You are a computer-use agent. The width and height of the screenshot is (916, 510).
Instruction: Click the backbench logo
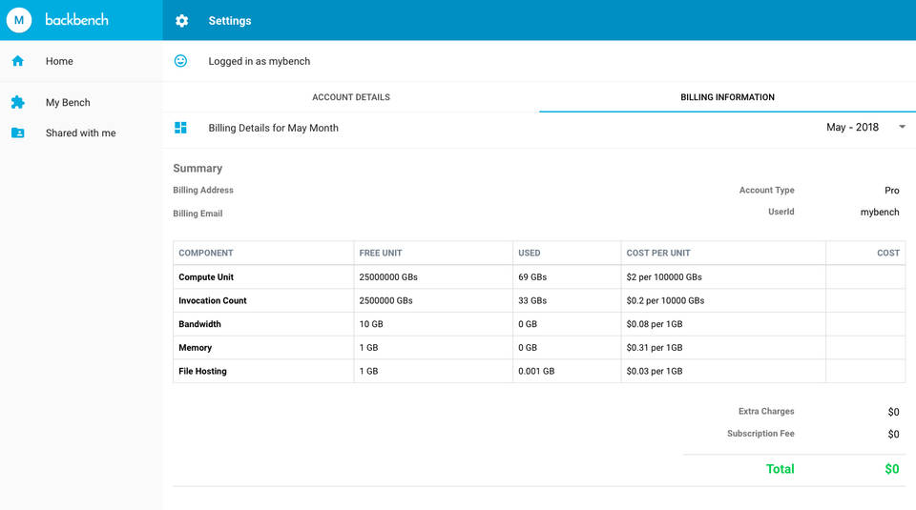77,20
